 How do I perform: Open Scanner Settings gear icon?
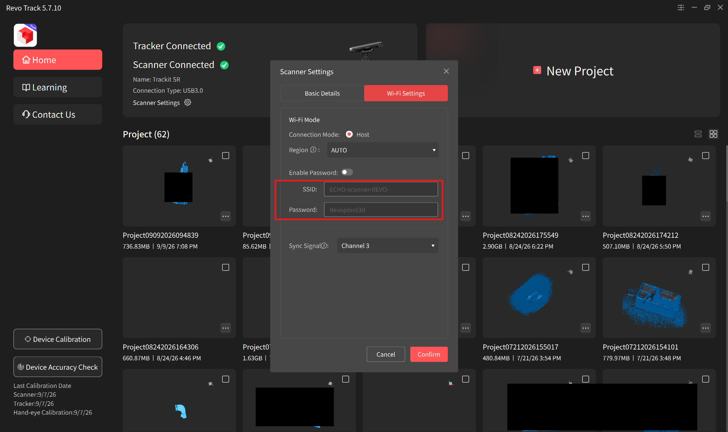[188, 102]
